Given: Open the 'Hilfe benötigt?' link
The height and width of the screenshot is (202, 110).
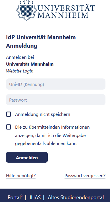Looking at the screenshot, I should [21, 176].
